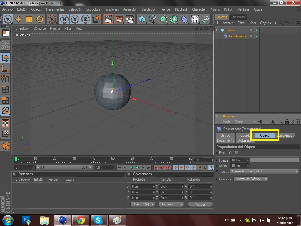The image size is (301, 226).
Task: Click the record active objects button
Action: pyautogui.click(x=156, y=167)
